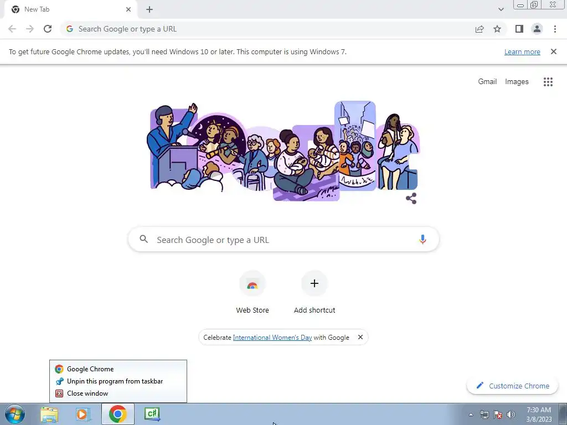Open Chrome's three-dot menu
The image size is (567, 425).
click(x=555, y=29)
